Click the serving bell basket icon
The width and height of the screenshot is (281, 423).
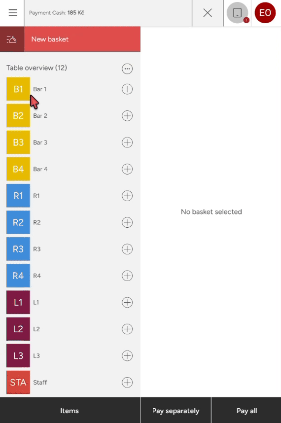tap(12, 39)
